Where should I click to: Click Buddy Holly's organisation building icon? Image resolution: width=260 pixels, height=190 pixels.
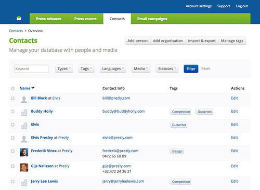click(x=24, y=113)
